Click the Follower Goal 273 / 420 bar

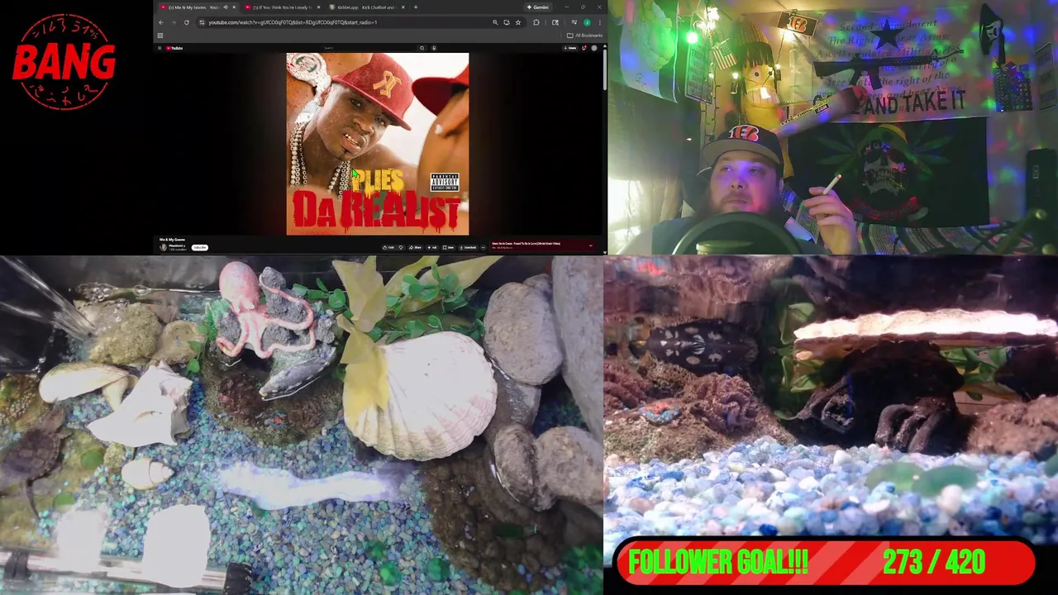click(x=826, y=563)
